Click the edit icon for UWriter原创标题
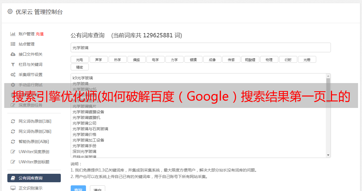 click(x=13, y=162)
